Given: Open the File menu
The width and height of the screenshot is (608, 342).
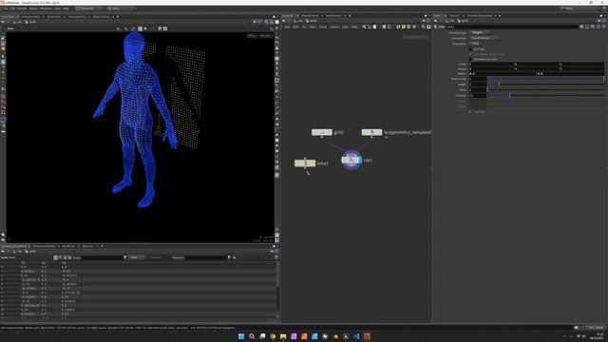Looking at the screenshot, I should click(x=5, y=9).
